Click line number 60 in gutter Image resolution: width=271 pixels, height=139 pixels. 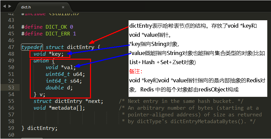[11, 135]
